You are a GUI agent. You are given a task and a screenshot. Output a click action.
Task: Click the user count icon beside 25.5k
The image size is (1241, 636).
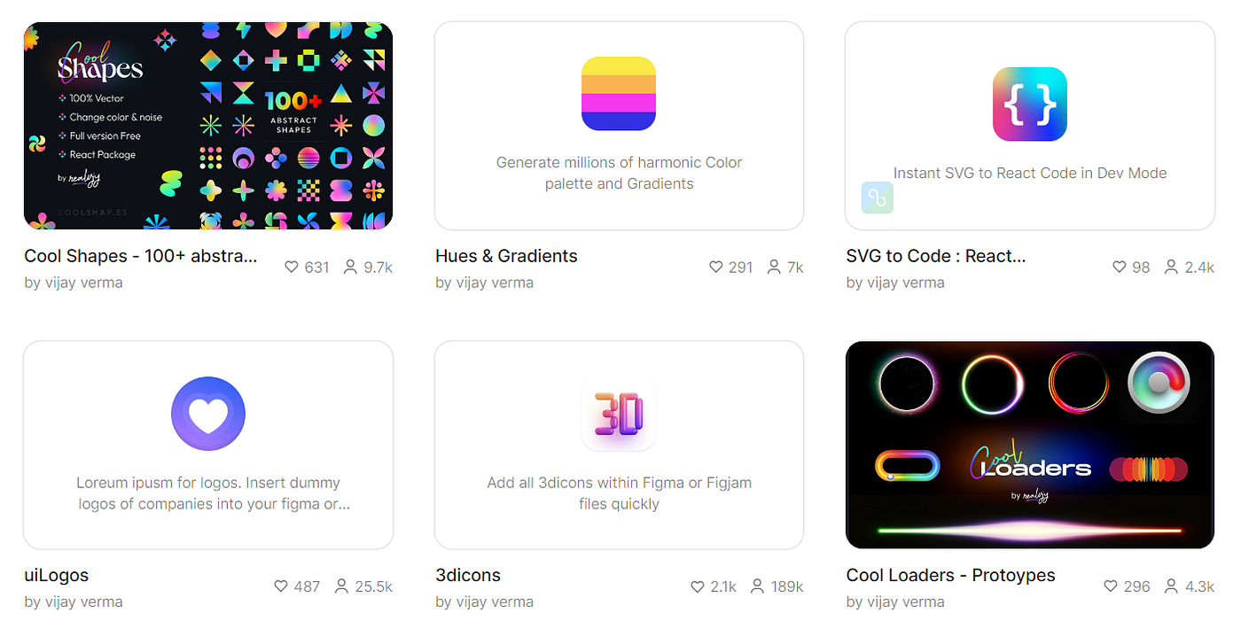coord(342,586)
